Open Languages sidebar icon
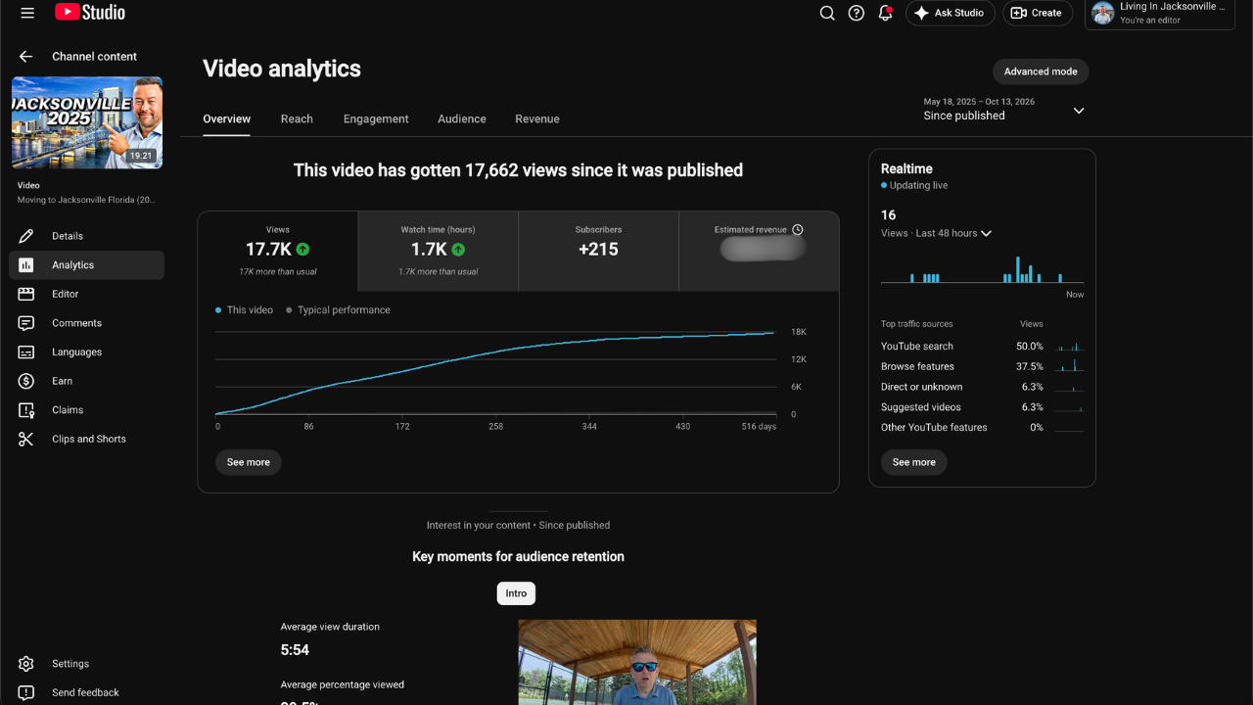 pos(26,352)
